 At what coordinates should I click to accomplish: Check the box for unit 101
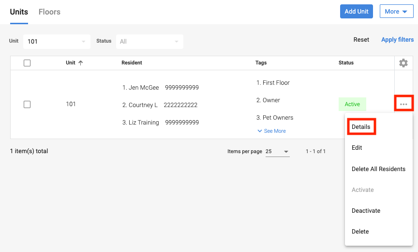[27, 104]
